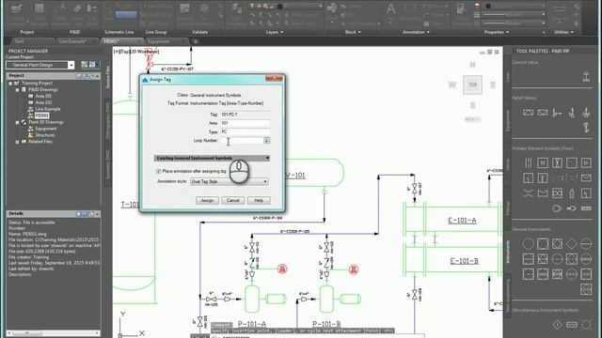This screenshot has height=338, width=602.
Task: Click the Area field containing 101
Action: pyautogui.click(x=245, y=123)
